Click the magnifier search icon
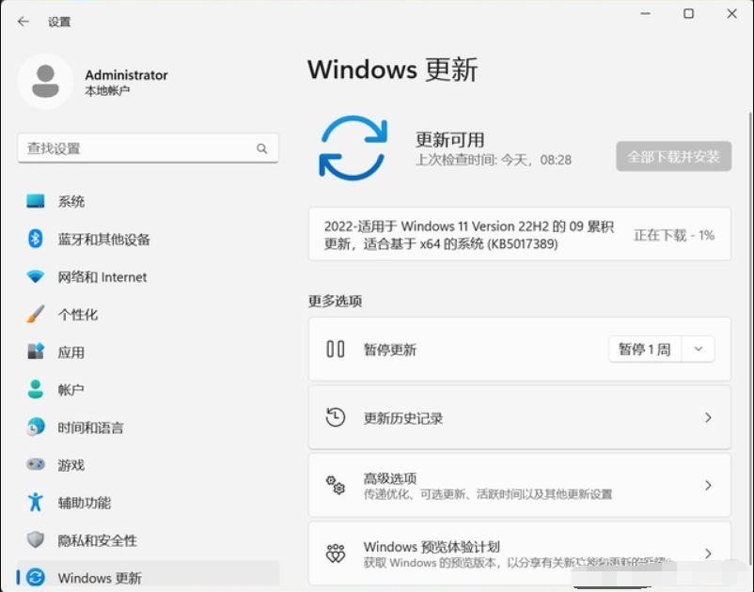This screenshot has height=592, width=754. pos(262,148)
